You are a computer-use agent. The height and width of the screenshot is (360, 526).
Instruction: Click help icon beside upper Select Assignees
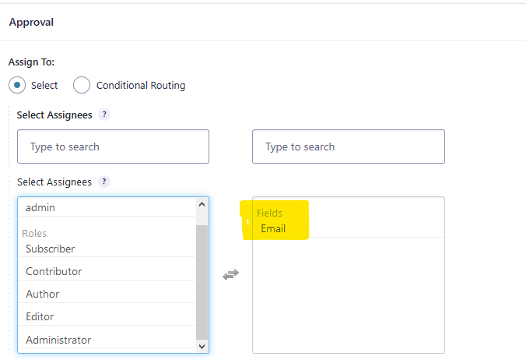click(x=104, y=115)
